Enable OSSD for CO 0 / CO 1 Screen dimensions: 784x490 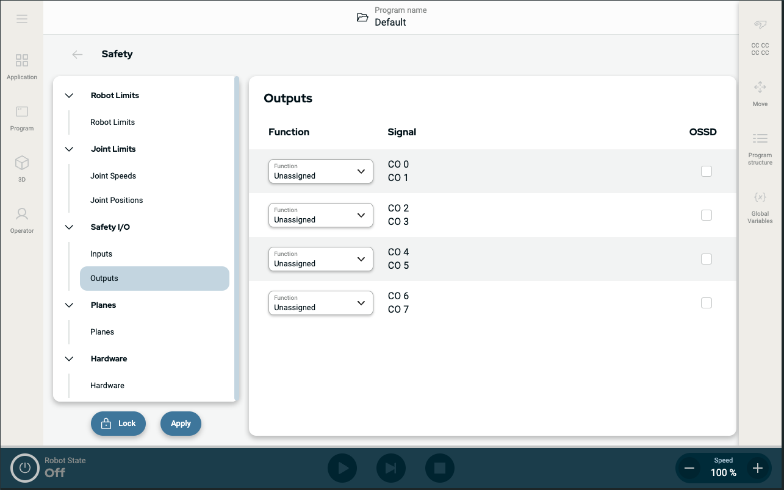[706, 171]
